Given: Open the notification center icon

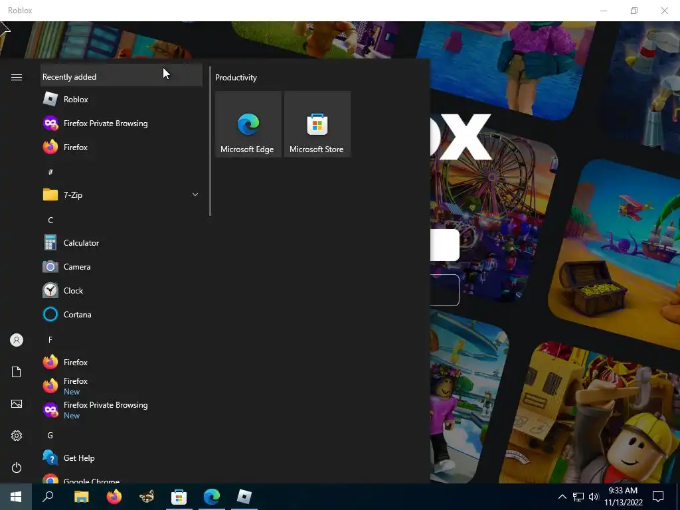Looking at the screenshot, I should [x=658, y=497].
